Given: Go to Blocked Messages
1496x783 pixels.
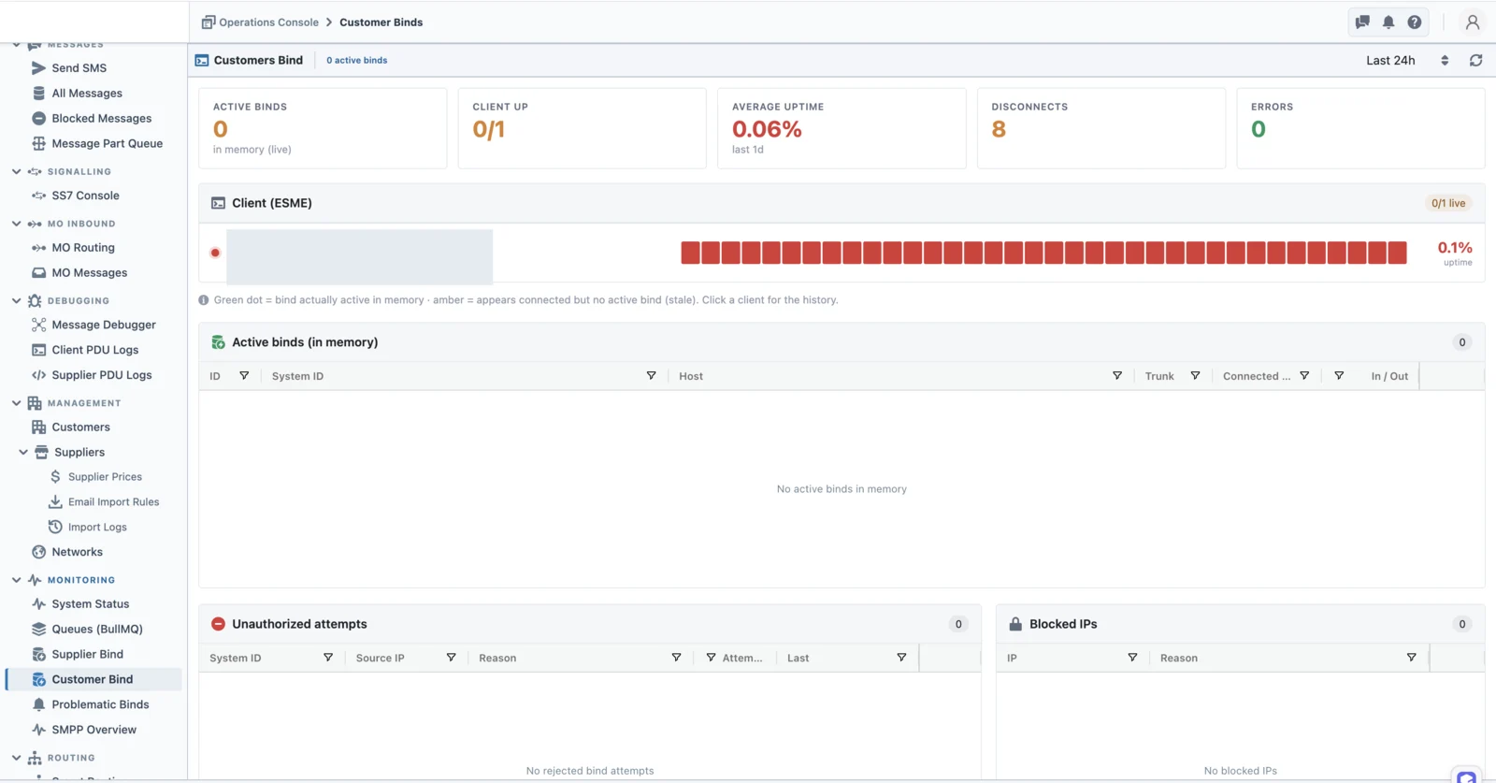Looking at the screenshot, I should [101, 119].
